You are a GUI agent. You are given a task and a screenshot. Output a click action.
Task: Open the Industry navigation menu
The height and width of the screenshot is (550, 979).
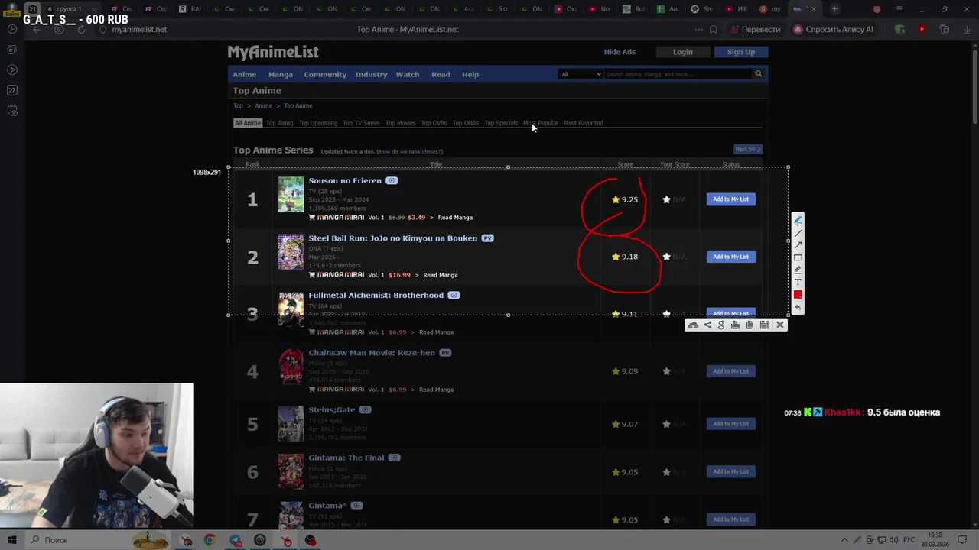click(x=371, y=74)
